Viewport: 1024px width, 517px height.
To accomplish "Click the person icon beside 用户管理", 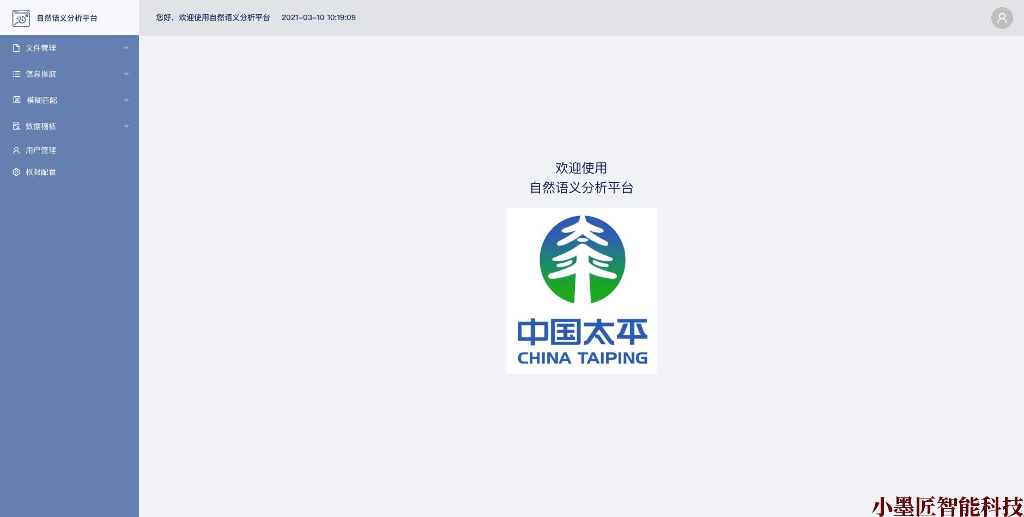I will [16, 150].
